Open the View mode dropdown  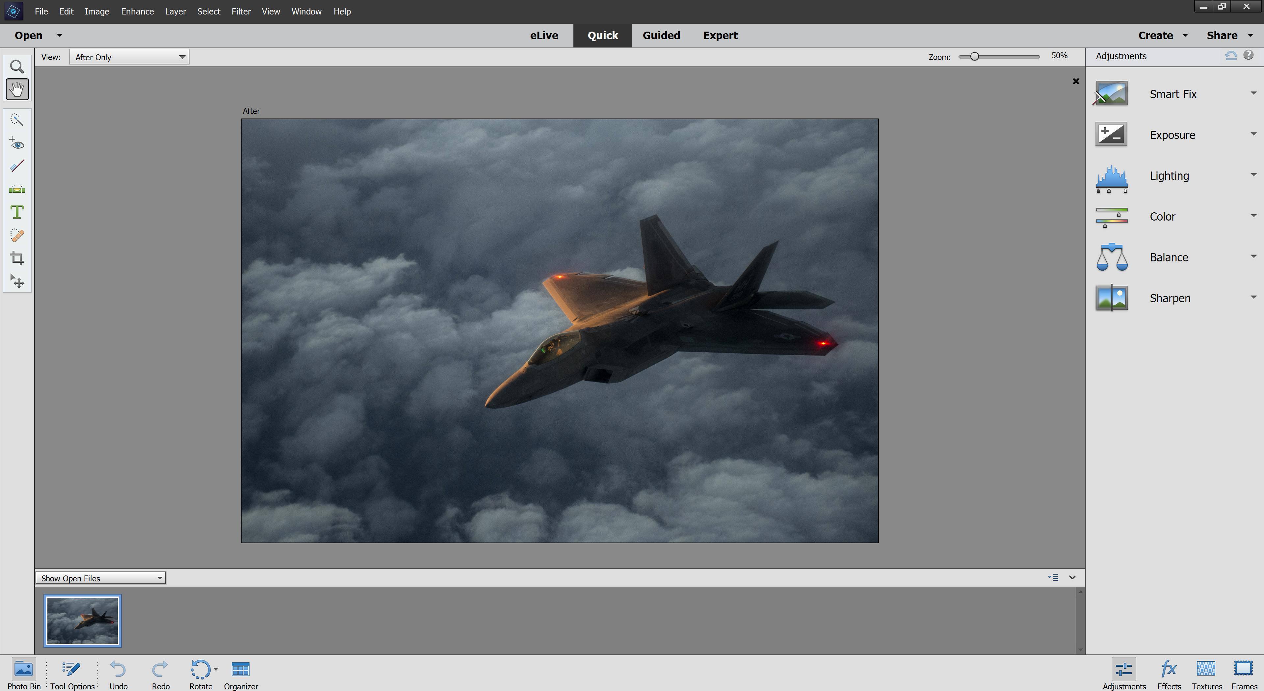pyautogui.click(x=129, y=57)
